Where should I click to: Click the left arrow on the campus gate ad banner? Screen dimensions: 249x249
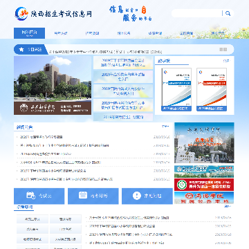coord(176,143)
